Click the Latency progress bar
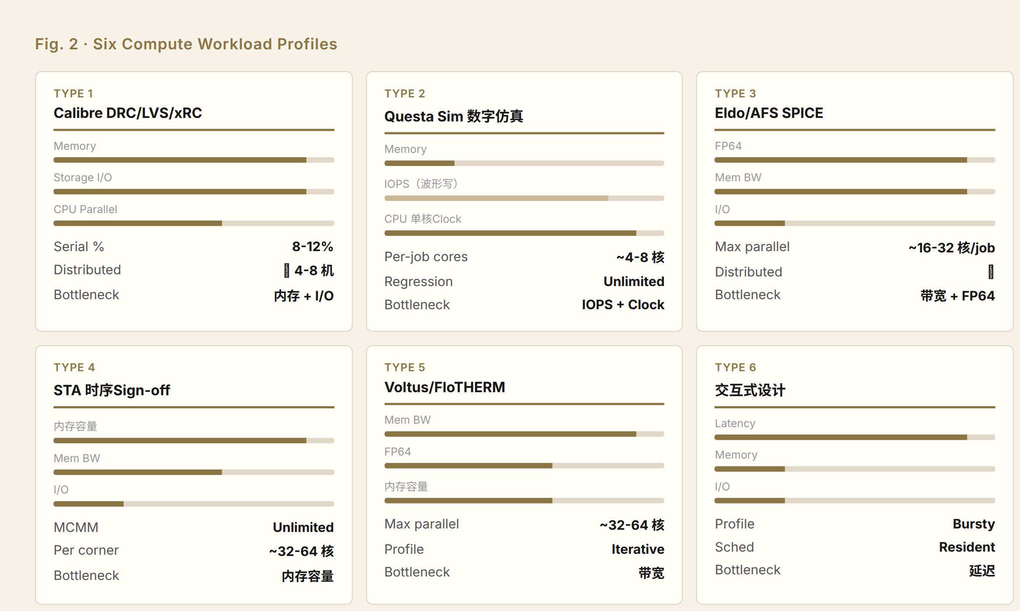The width and height of the screenshot is (1020, 611). (855, 437)
